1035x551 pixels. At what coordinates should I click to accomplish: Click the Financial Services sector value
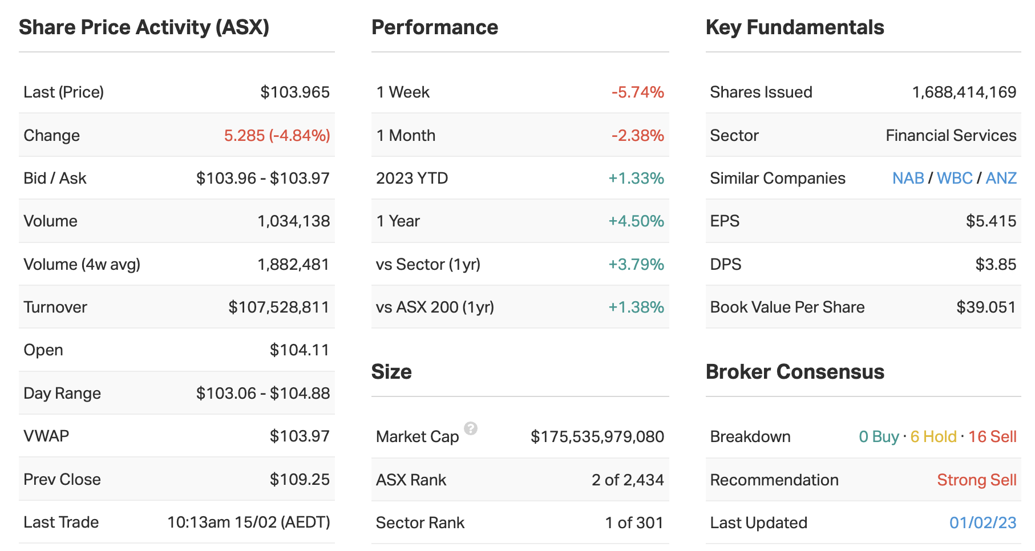tap(951, 135)
